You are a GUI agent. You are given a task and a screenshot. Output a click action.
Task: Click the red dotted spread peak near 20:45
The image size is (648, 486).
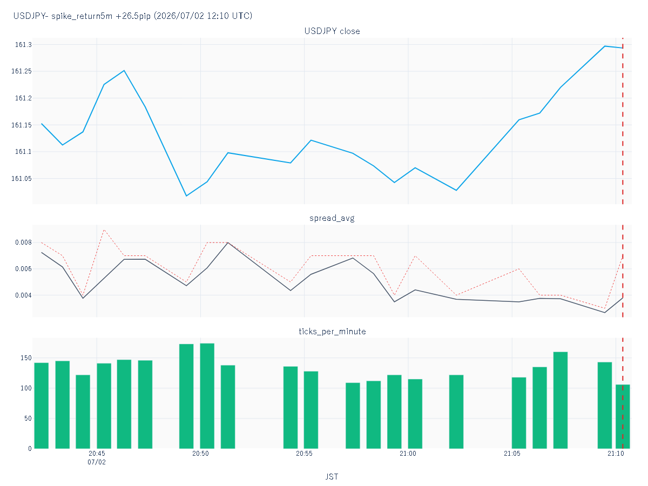pyautogui.click(x=104, y=230)
